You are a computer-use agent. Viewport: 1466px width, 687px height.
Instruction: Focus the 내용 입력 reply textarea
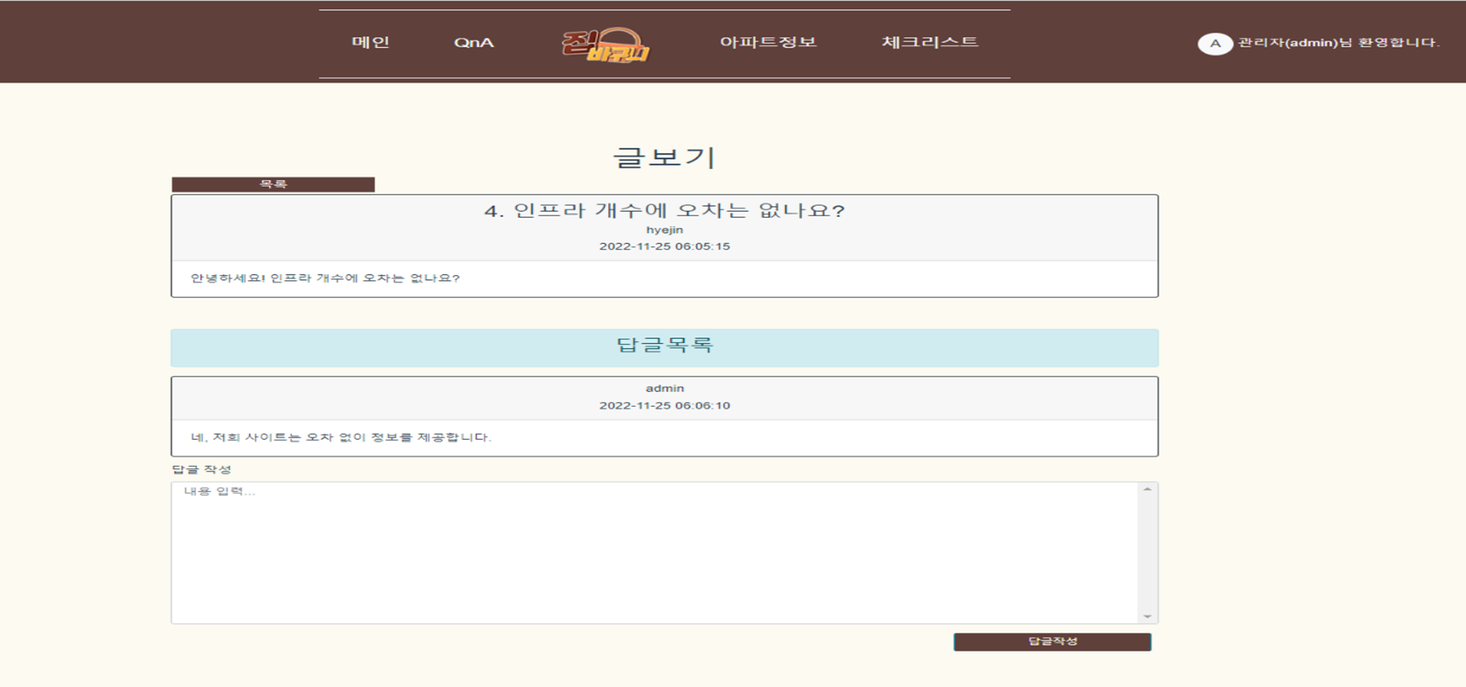pyautogui.click(x=654, y=552)
